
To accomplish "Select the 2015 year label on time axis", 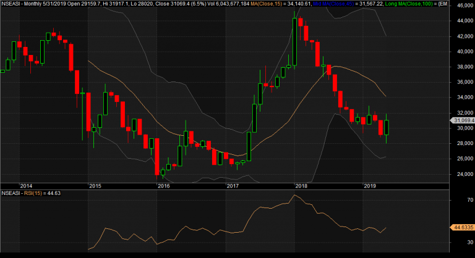I will [x=95, y=186].
